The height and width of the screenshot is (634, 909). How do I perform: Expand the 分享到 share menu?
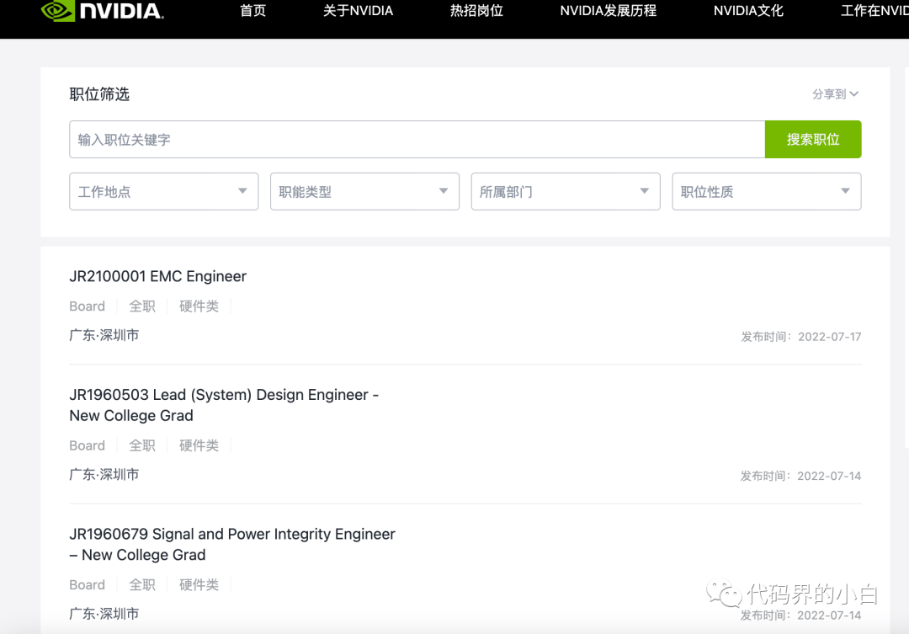point(835,94)
